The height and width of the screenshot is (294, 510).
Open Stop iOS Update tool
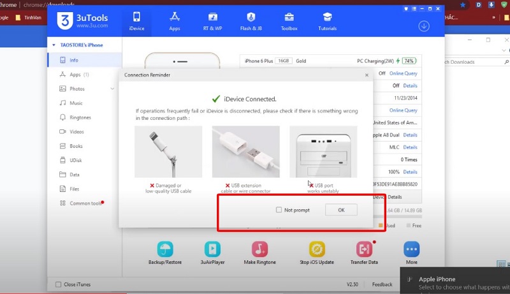tap(317, 253)
